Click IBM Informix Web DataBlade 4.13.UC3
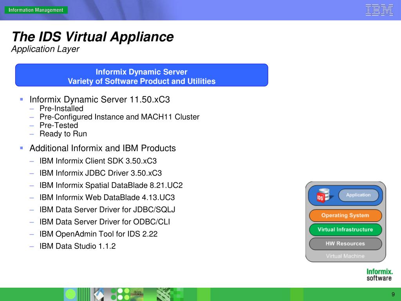This screenshot has height=301, width=401. [x=107, y=198]
